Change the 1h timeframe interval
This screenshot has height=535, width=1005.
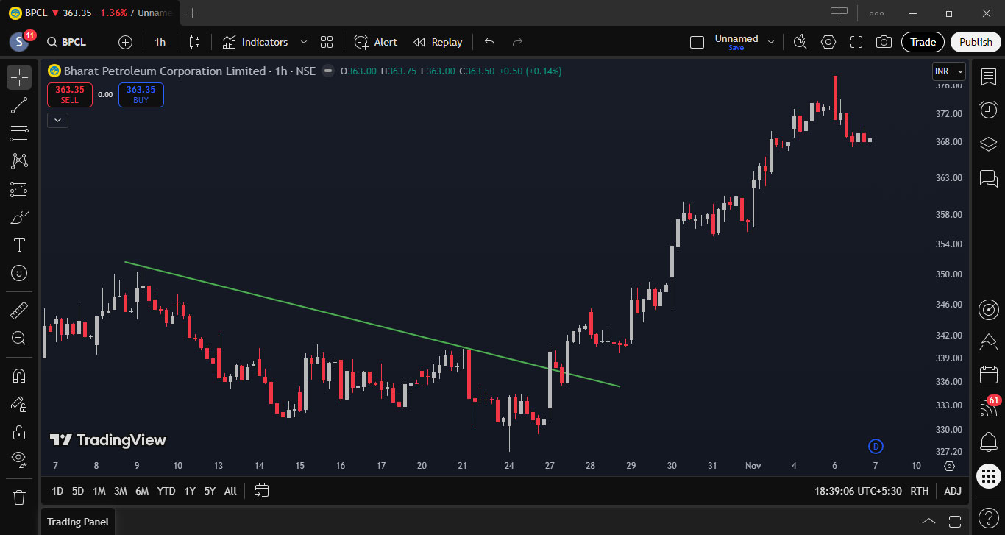(x=160, y=42)
